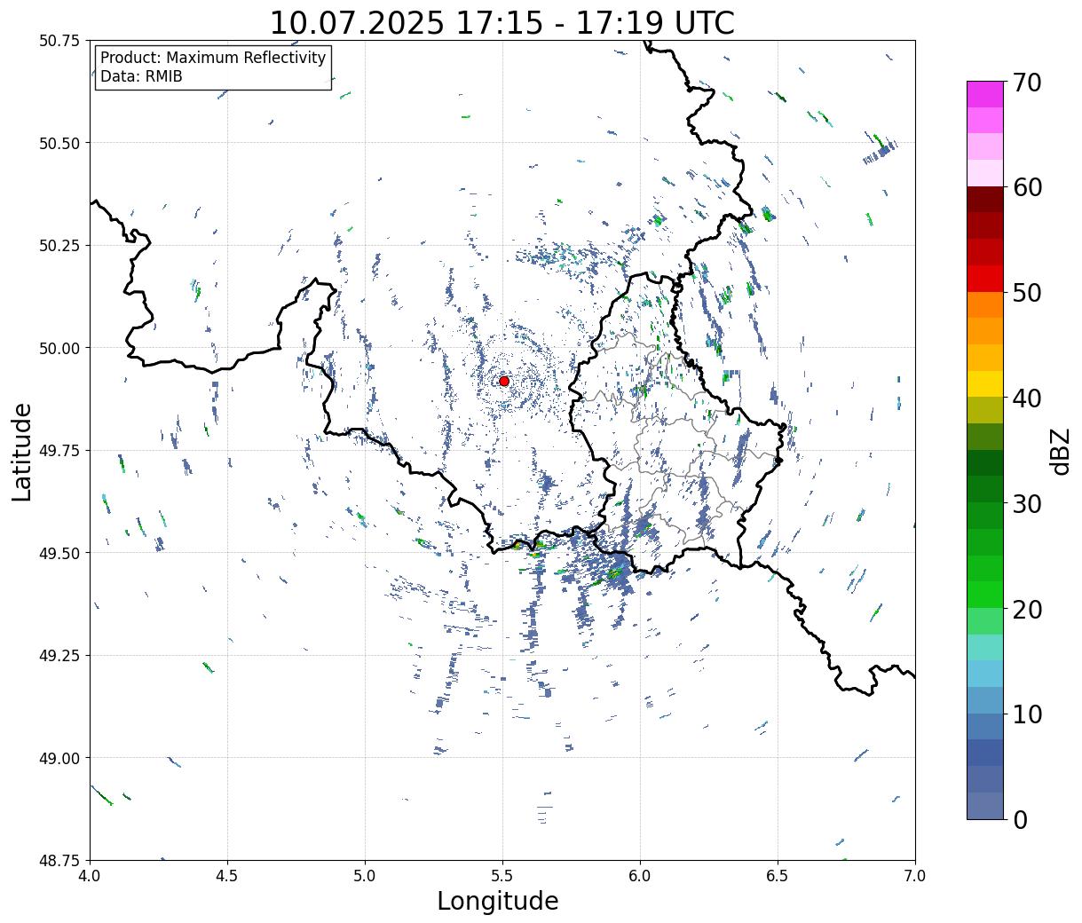
Task: Click the 50.50 latitude tick label
Action: pos(59,143)
